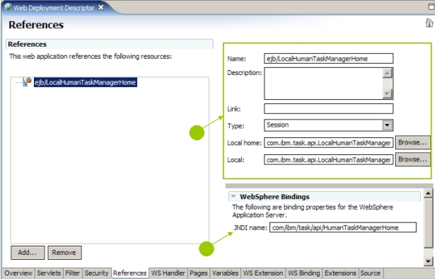Screen dimensions: 435x279
Task: Click the Web Deployment Descriptor globe icon
Action: pyautogui.click(x=8, y=7)
